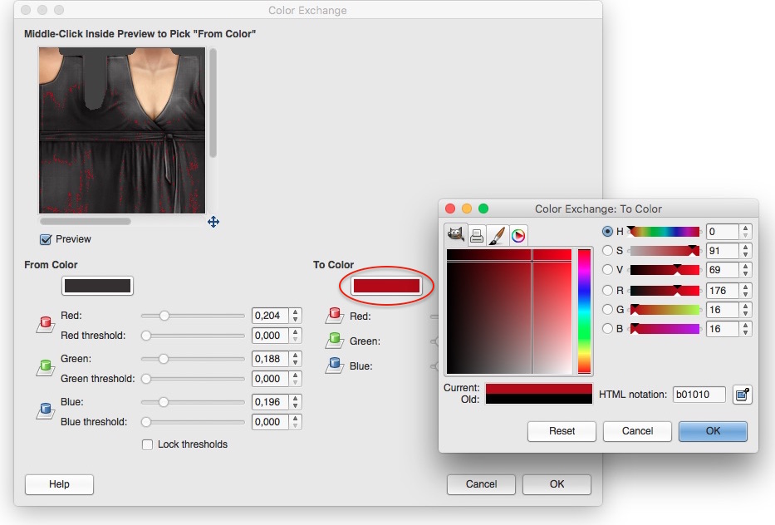The image size is (775, 525).
Task: Open the color editor beside HTML notation field
Action: [742, 395]
